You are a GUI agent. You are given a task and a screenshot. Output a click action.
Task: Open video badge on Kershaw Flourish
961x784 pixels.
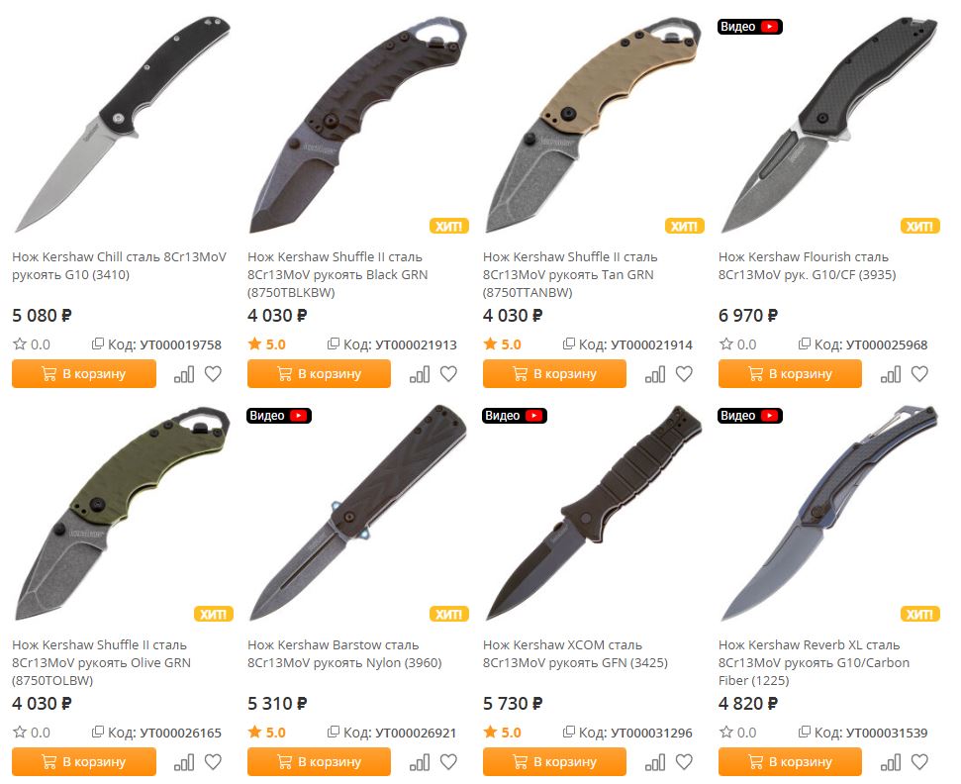coord(750,27)
